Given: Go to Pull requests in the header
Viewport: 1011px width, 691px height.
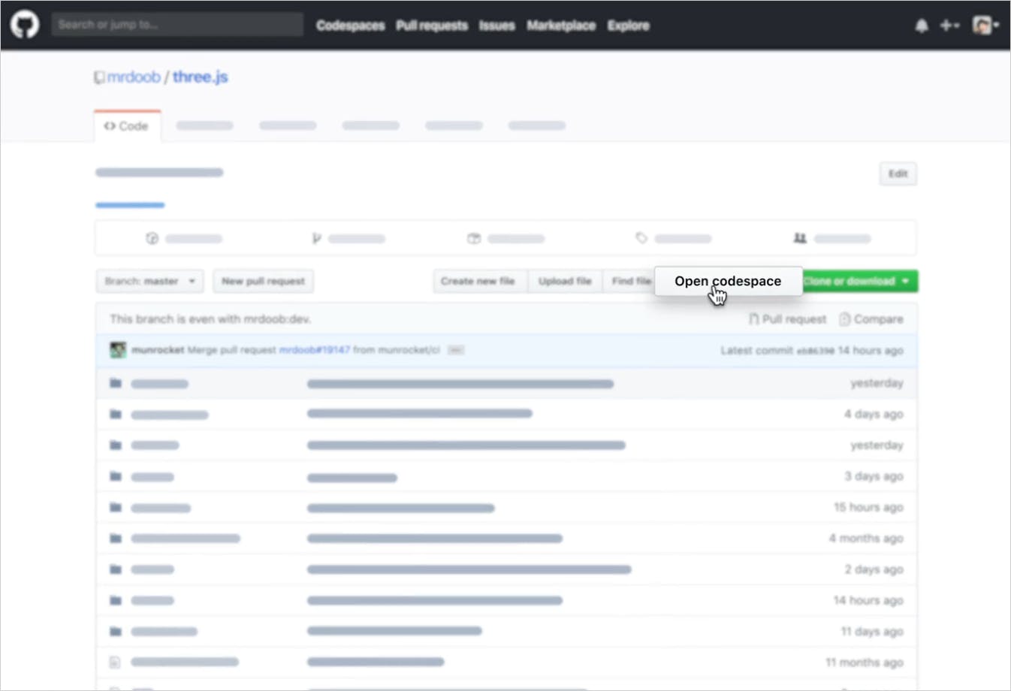Looking at the screenshot, I should coord(432,26).
